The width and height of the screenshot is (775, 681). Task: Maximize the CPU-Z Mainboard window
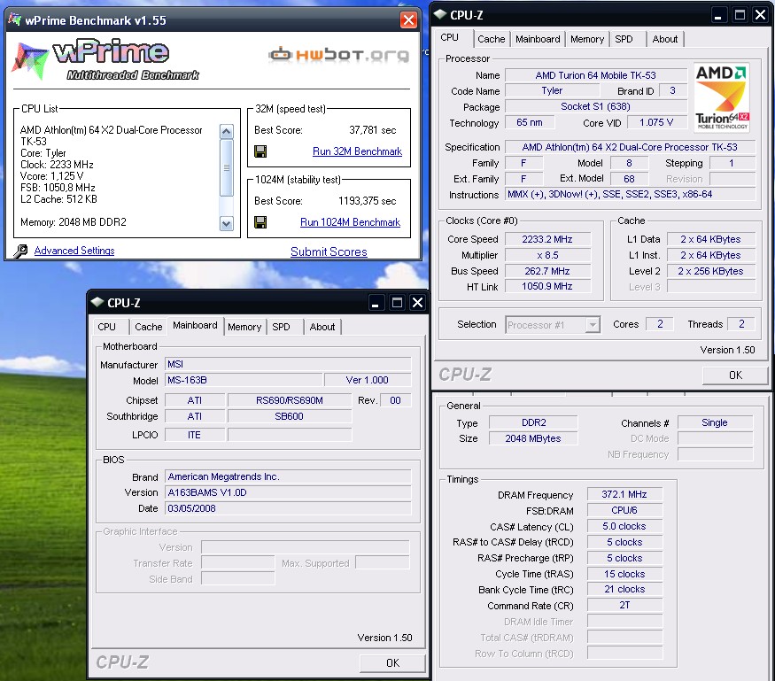[x=397, y=303]
